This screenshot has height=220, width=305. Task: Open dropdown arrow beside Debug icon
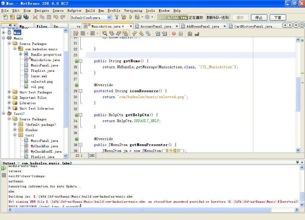pos(142,17)
